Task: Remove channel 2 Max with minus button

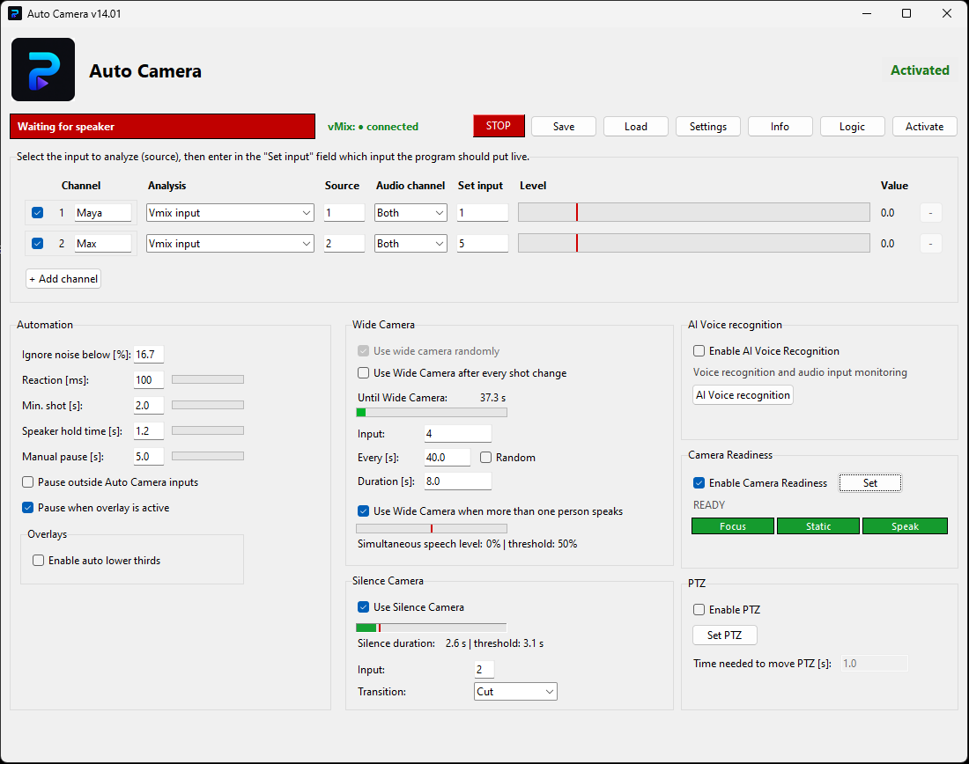Action: pos(930,243)
